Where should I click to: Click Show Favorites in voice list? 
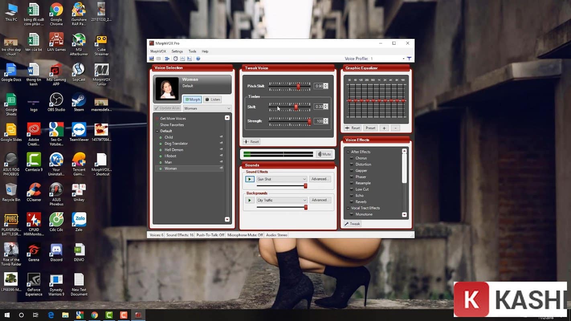pyautogui.click(x=172, y=125)
